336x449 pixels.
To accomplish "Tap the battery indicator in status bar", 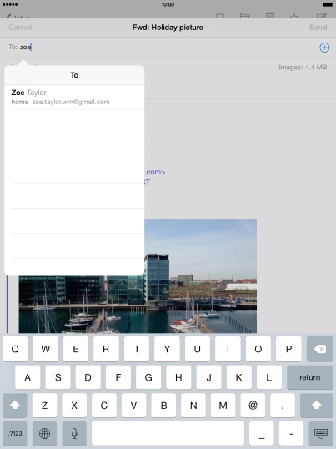I will [x=328, y=4].
